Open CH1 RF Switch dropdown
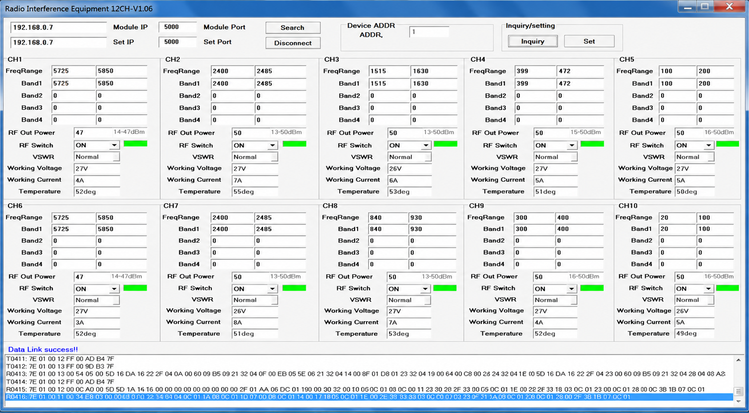Image resolution: width=749 pixels, height=413 pixels. 114,145
